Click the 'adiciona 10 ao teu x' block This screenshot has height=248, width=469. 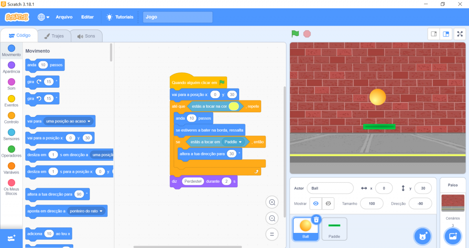49,234
